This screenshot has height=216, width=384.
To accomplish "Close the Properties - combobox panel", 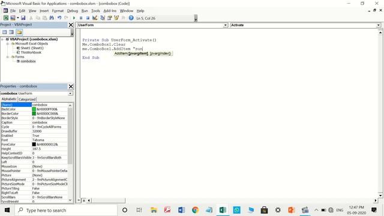I will [71, 86].
